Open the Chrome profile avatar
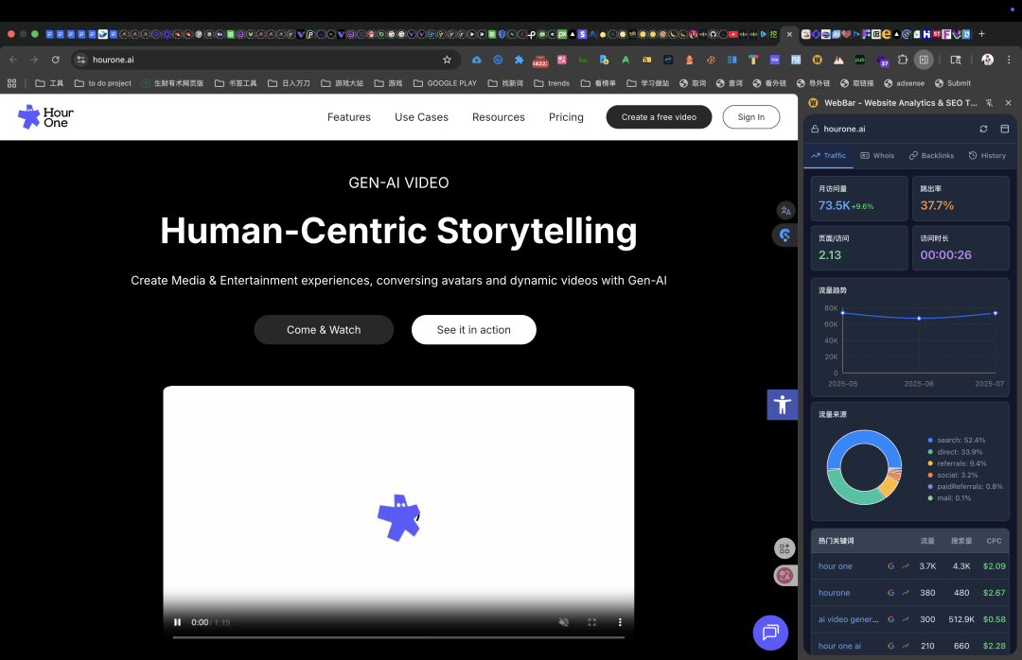The height and width of the screenshot is (660, 1022). point(987,60)
